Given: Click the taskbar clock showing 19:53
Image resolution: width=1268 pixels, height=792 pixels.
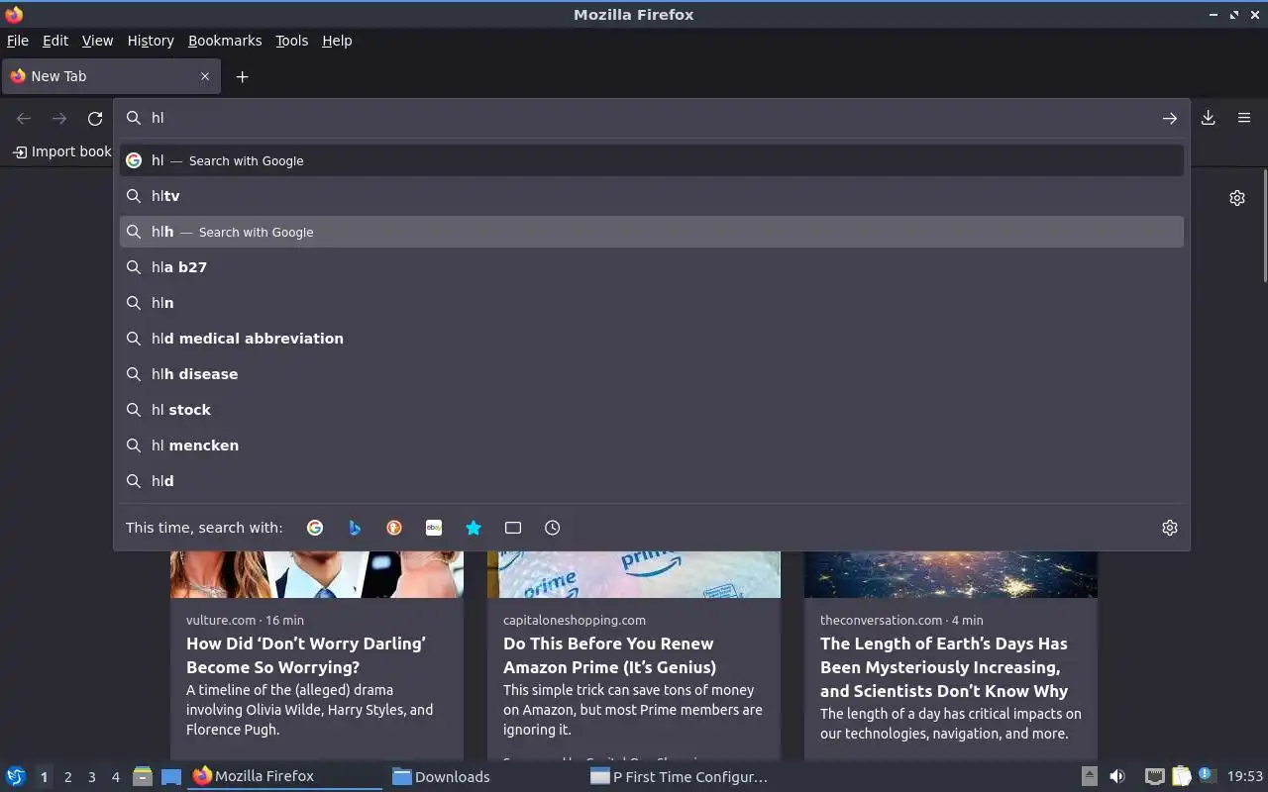Looking at the screenshot, I should point(1245,776).
